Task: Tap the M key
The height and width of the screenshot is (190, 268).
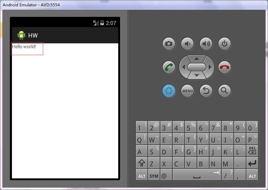Action: point(228,162)
